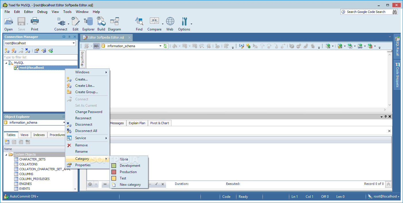
Task: Select the COLUMN_PRIVILEGES table
Action: click(34, 179)
